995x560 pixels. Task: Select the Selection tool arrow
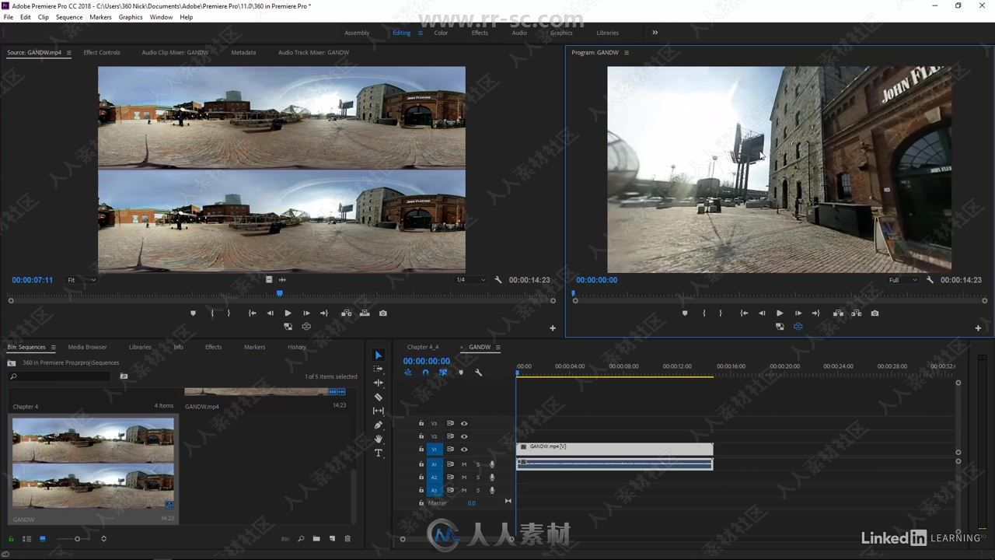pyautogui.click(x=379, y=355)
